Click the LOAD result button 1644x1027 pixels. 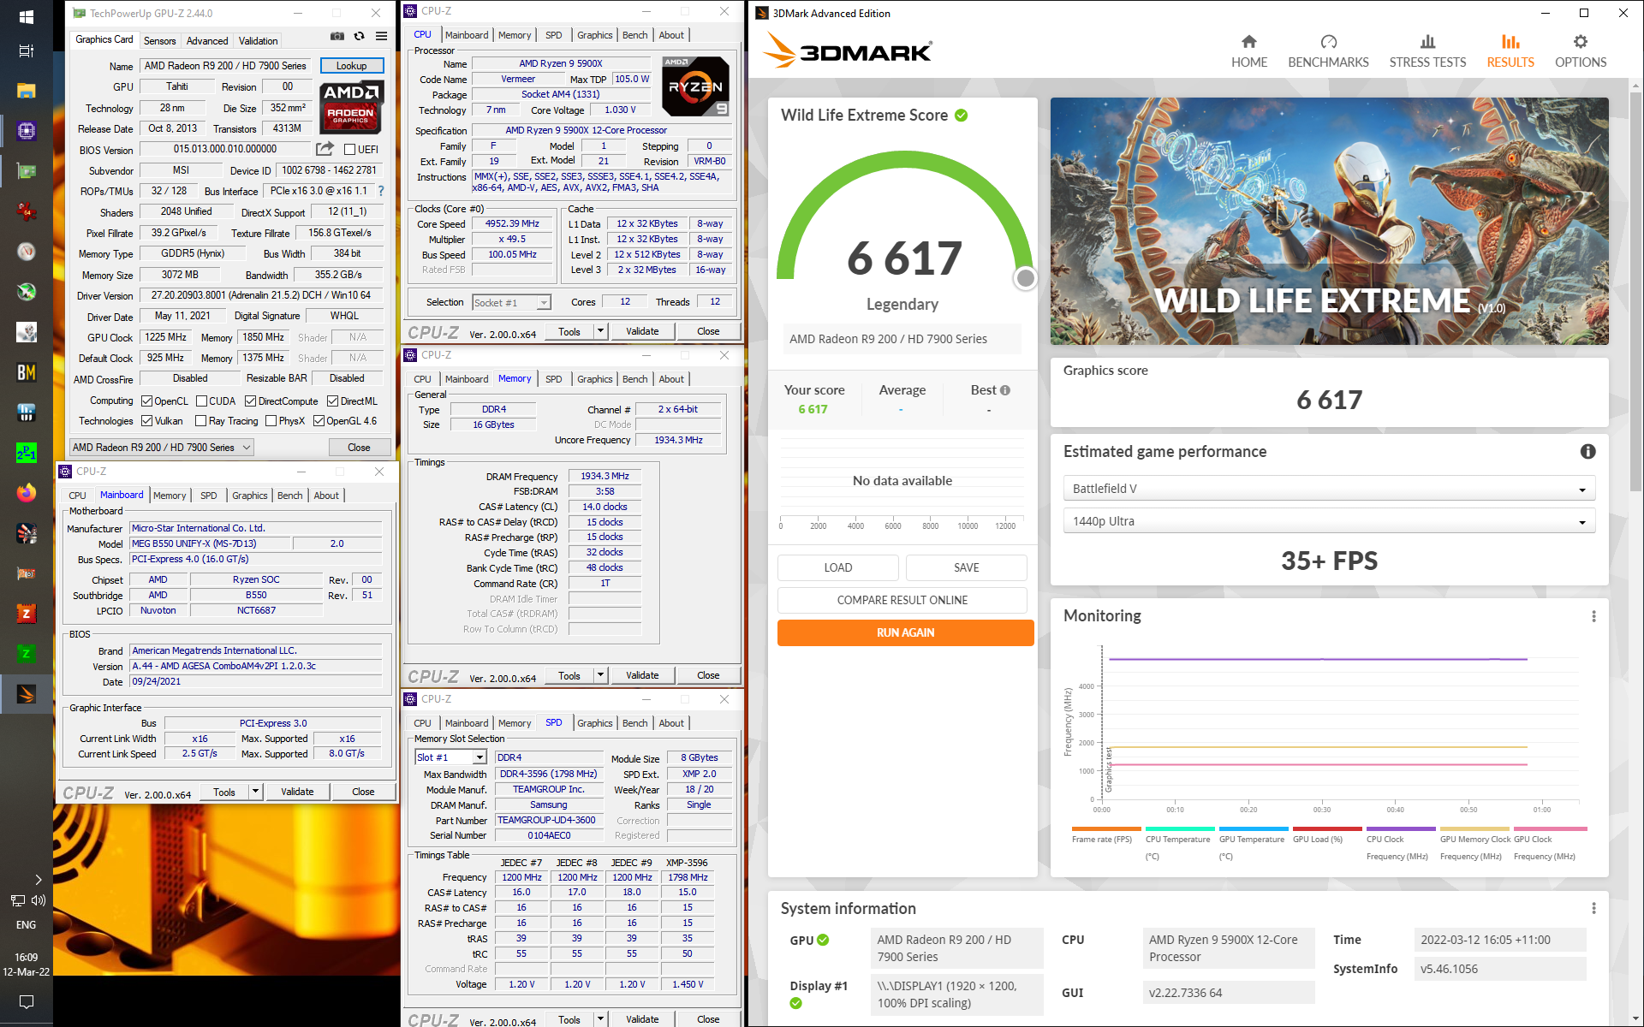(x=838, y=567)
